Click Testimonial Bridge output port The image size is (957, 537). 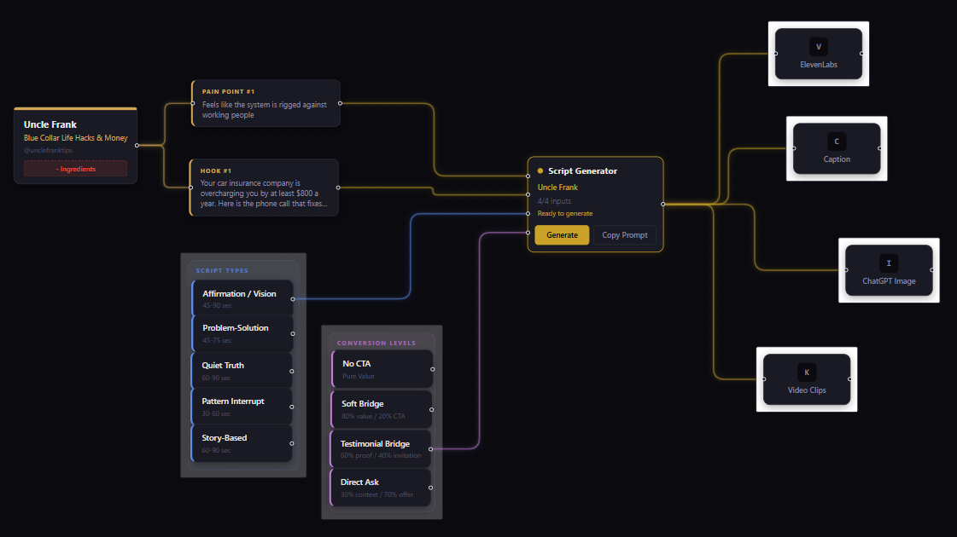tap(431, 448)
